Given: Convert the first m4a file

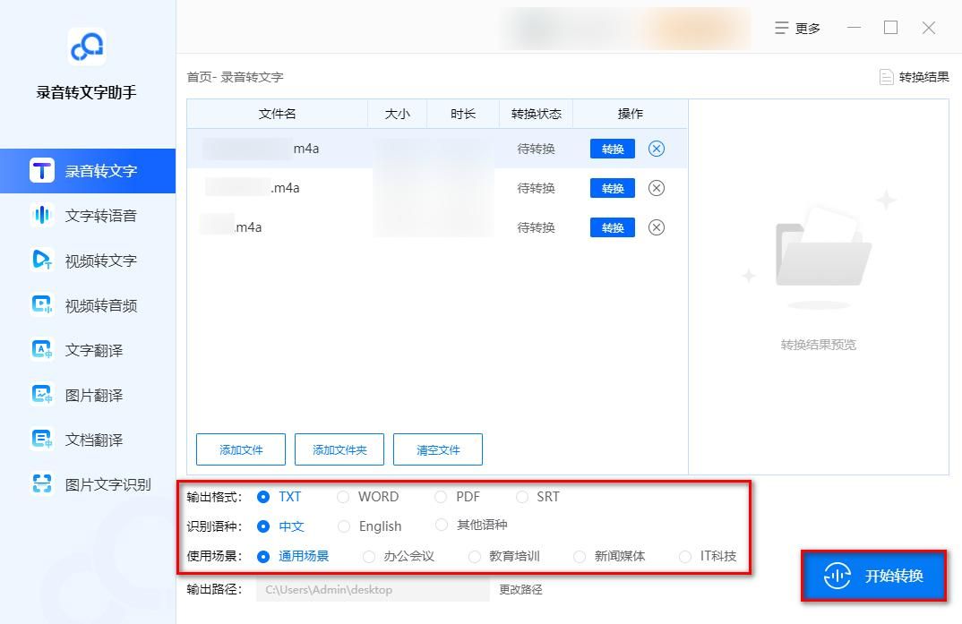Looking at the screenshot, I should coord(613,149).
